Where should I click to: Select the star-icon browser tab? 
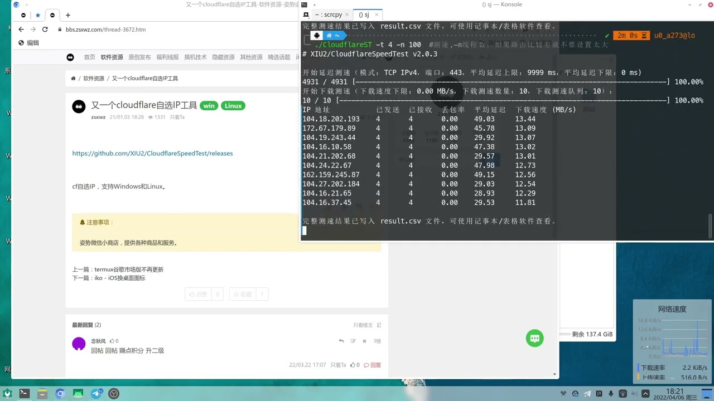point(38,15)
